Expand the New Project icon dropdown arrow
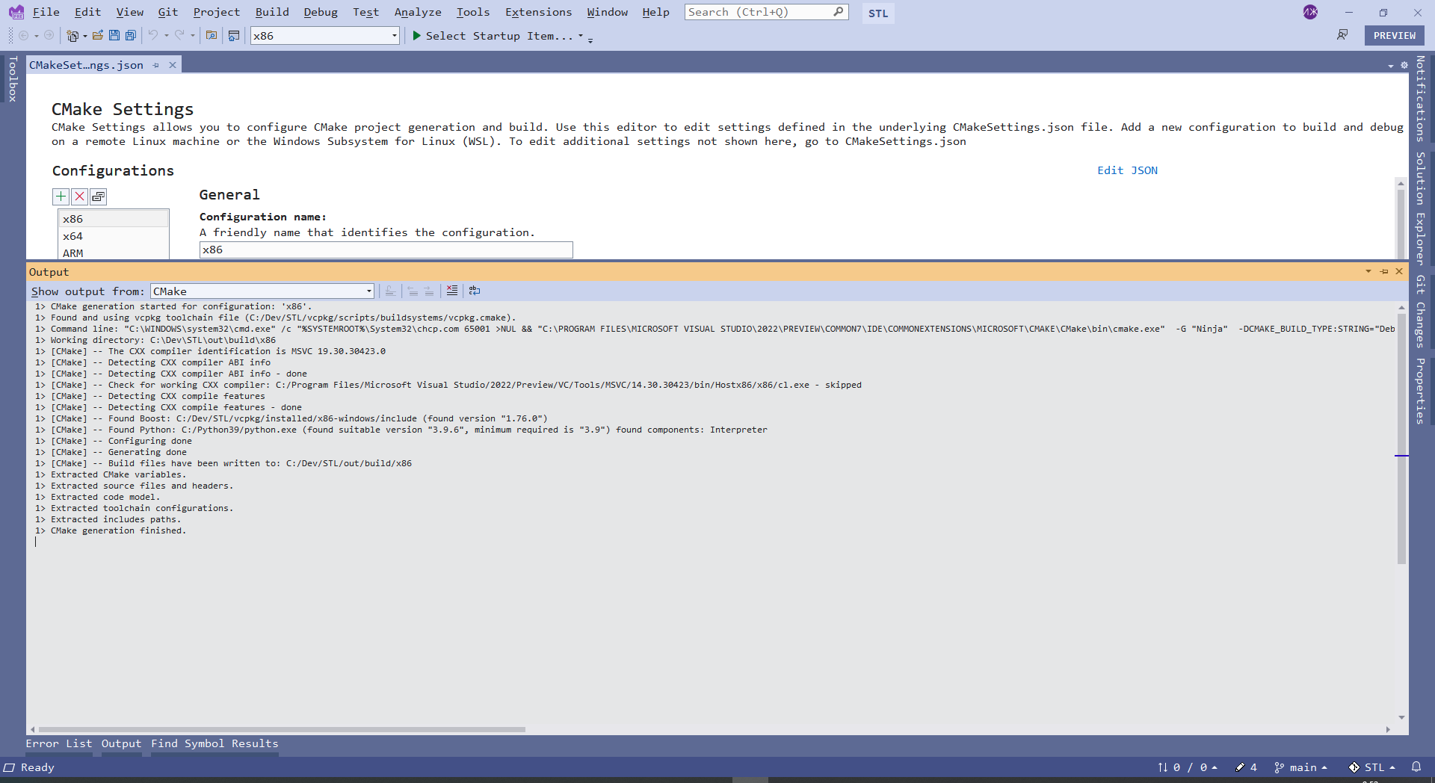1435x783 pixels. click(x=84, y=35)
